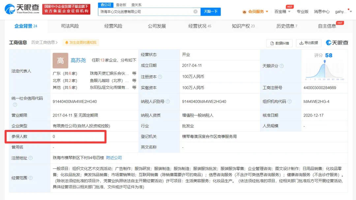Open 专业版 professional edition
356x200 pixels.
click(303, 12)
